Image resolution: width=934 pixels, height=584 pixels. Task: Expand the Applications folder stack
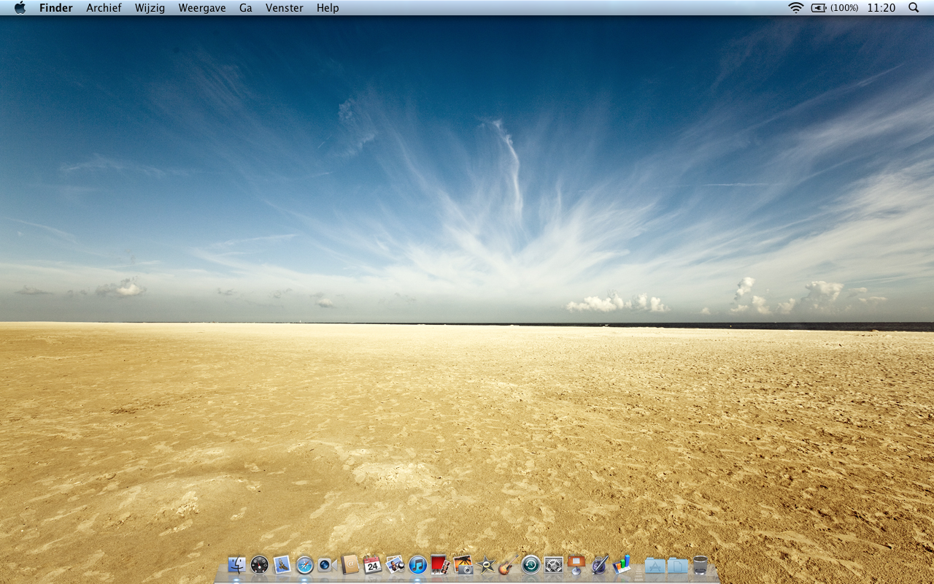tap(655, 564)
